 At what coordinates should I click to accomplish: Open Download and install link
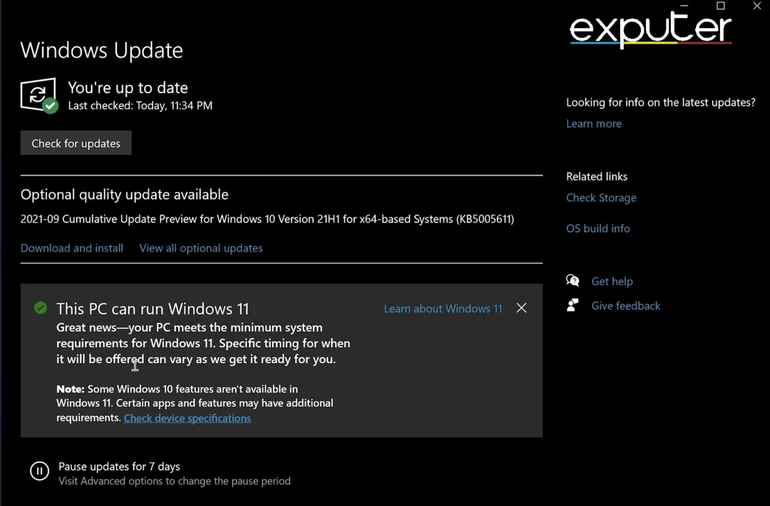(x=72, y=248)
